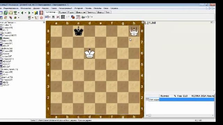The height and width of the screenshot is (125, 223).
Task: Click the green board list icon in second row
Action: click(29, 18)
